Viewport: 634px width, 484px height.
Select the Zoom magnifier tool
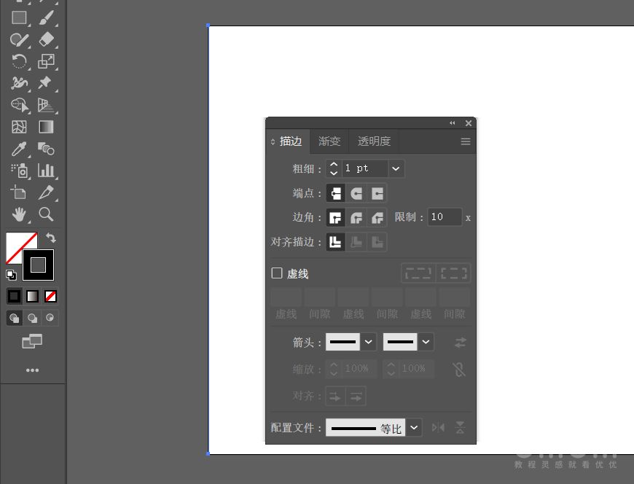point(46,214)
